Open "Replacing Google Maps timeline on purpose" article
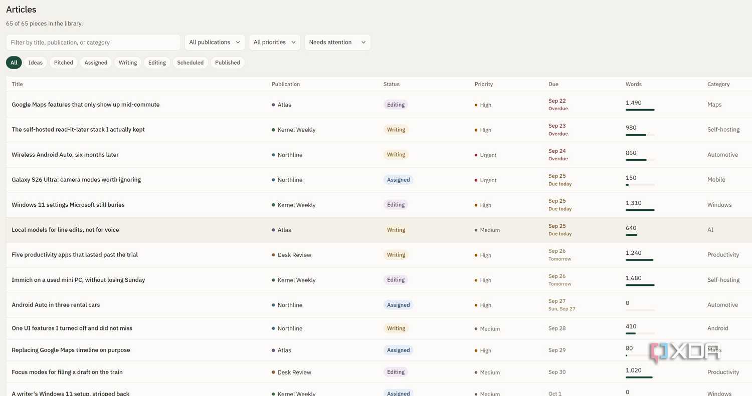This screenshot has width=752, height=396. coord(71,350)
